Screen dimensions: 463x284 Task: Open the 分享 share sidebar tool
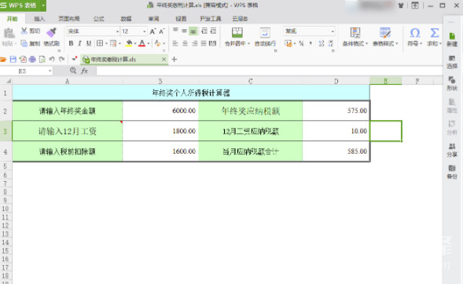click(452, 150)
